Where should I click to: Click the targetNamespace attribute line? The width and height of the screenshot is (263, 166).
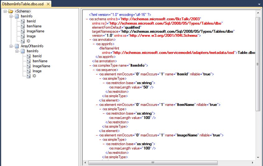163,31
